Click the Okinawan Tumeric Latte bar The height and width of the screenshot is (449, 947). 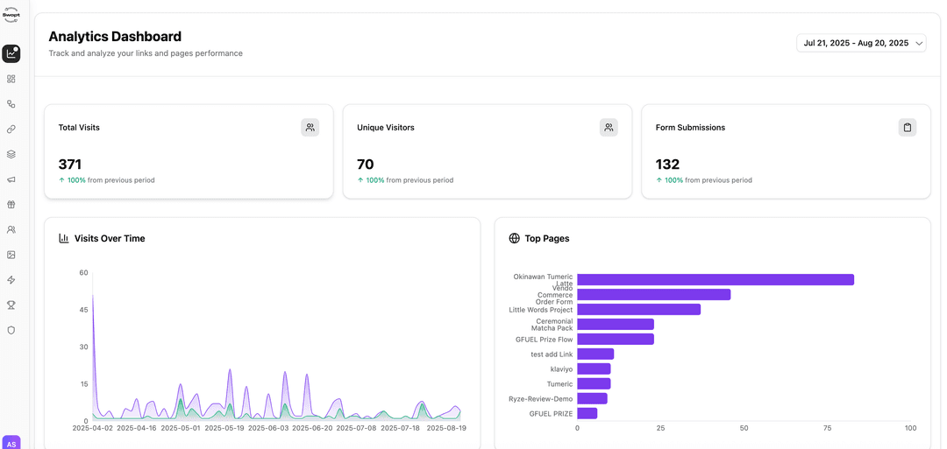(715, 280)
